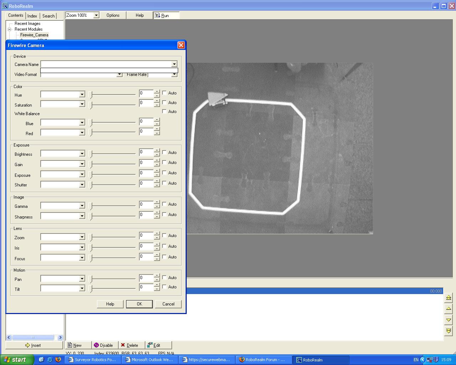Move module to top with double-up arrow
The image size is (456, 365).
449,298
